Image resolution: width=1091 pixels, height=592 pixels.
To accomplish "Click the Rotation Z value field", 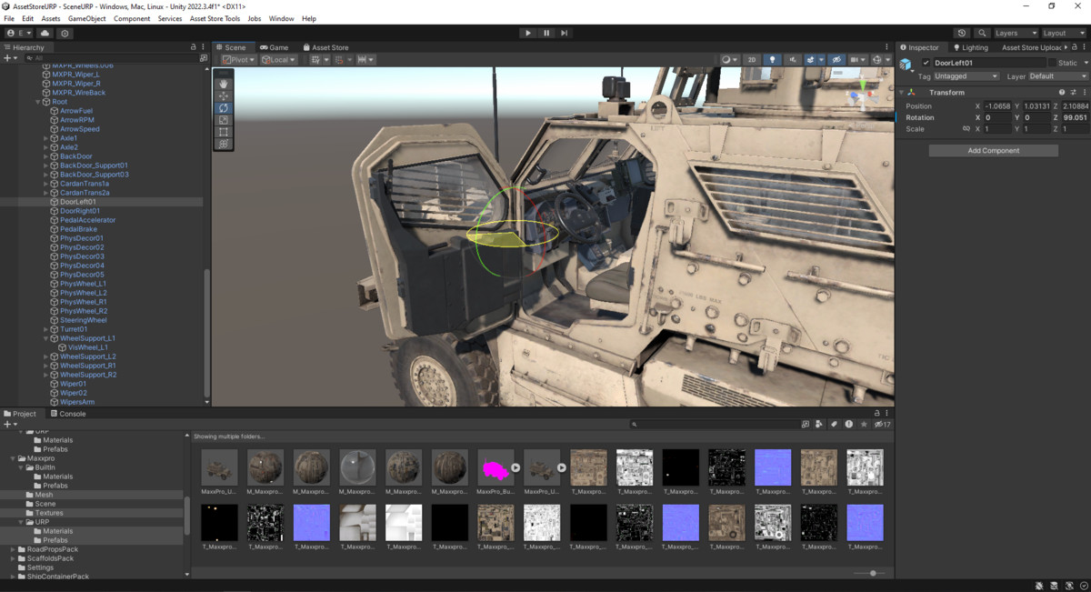I will tap(1075, 117).
